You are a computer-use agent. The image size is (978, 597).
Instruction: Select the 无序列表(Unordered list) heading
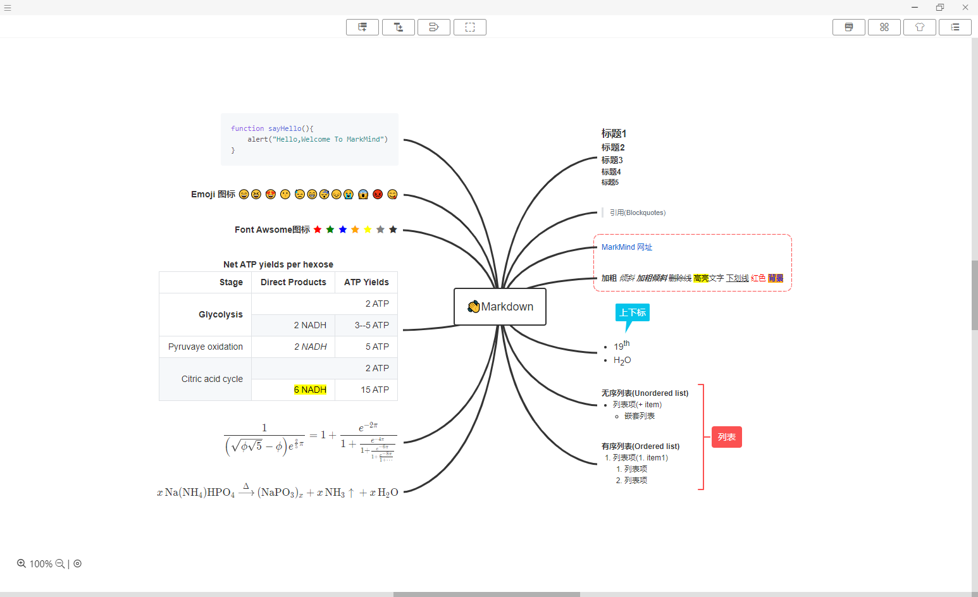[645, 393]
